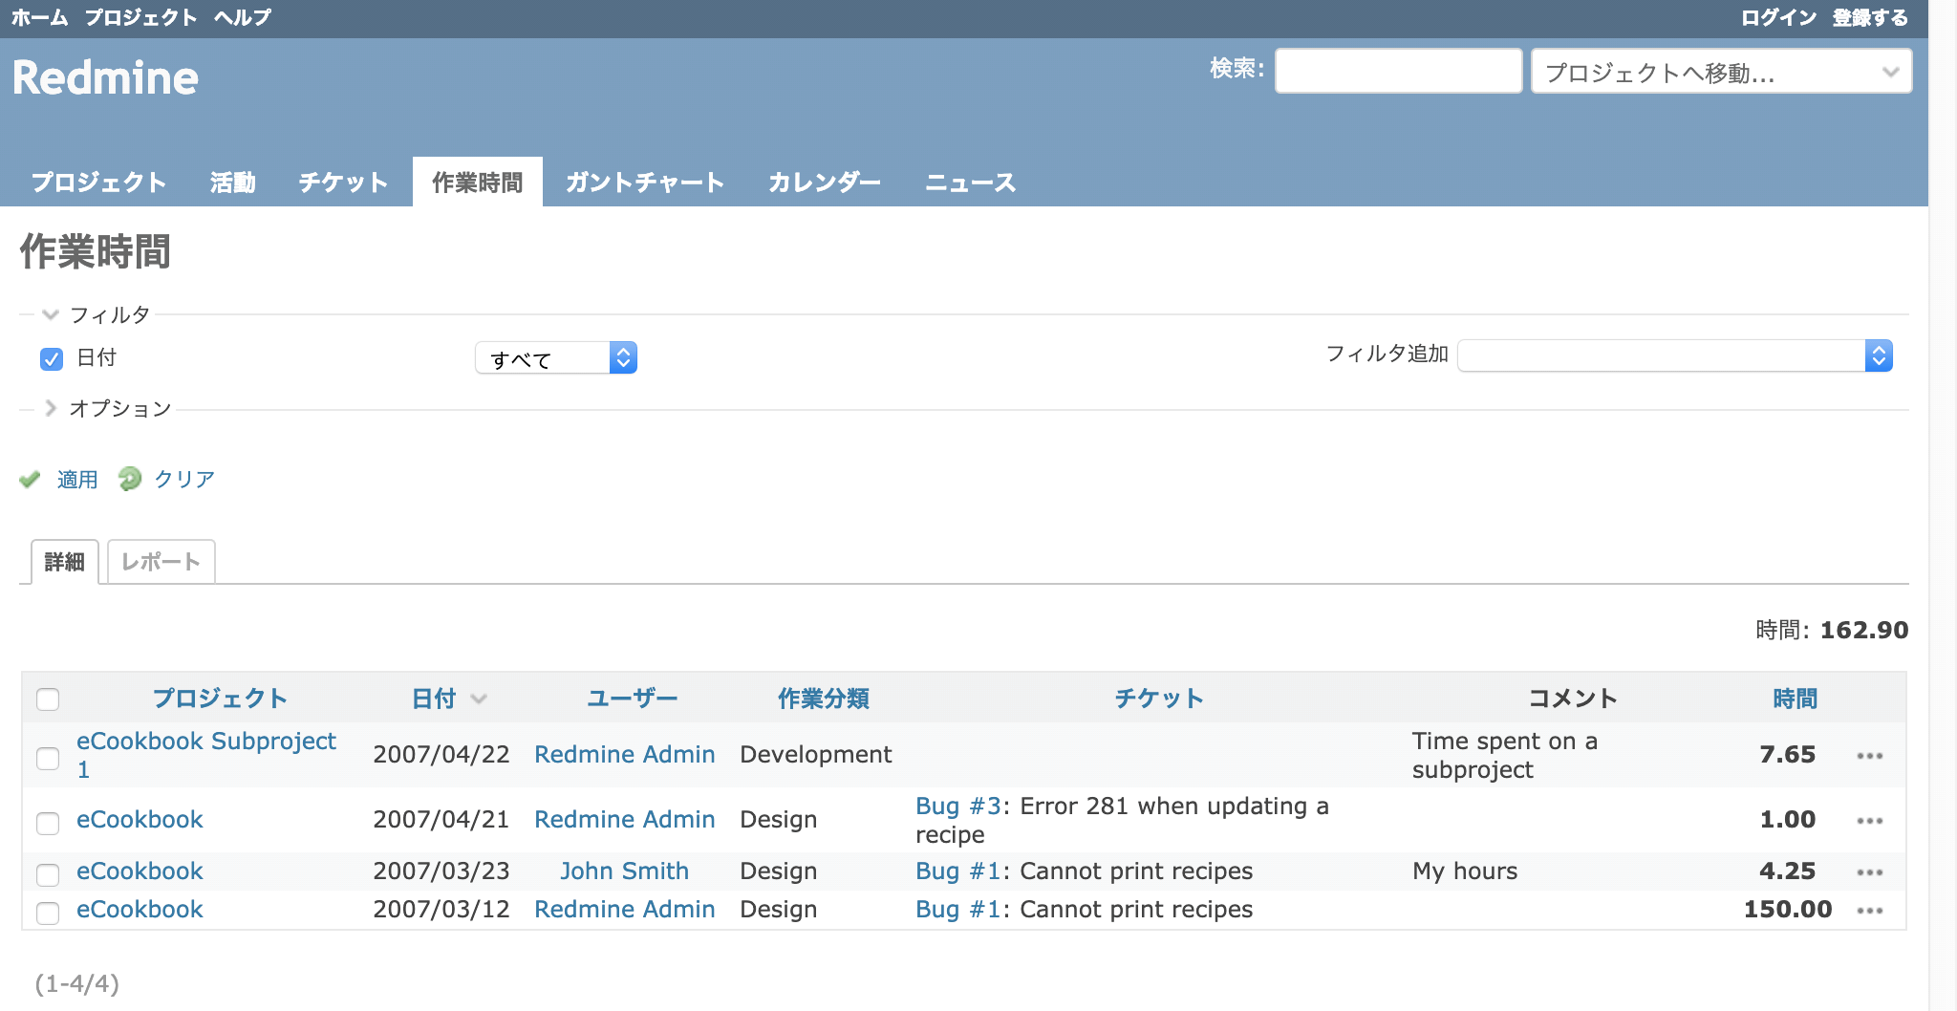Open the フィルタ追加 dropdown
The height and width of the screenshot is (1011, 1957).
[x=1675, y=355]
